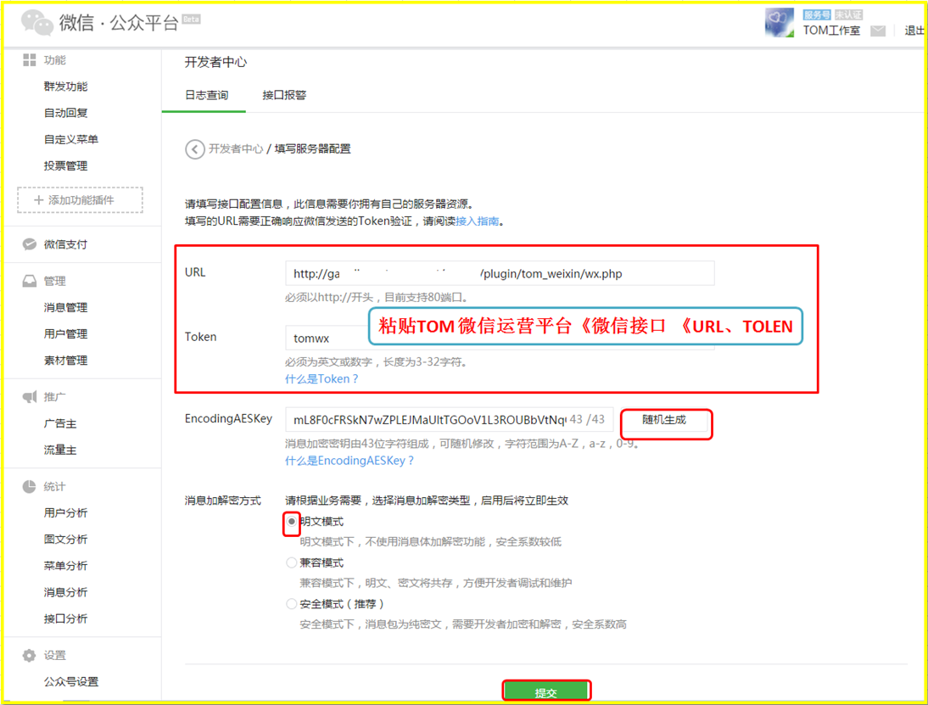
Task: Focus the Token input field
Action: tap(500, 338)
